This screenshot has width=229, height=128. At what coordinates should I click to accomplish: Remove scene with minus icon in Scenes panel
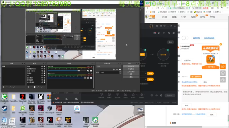pos(7,87)
